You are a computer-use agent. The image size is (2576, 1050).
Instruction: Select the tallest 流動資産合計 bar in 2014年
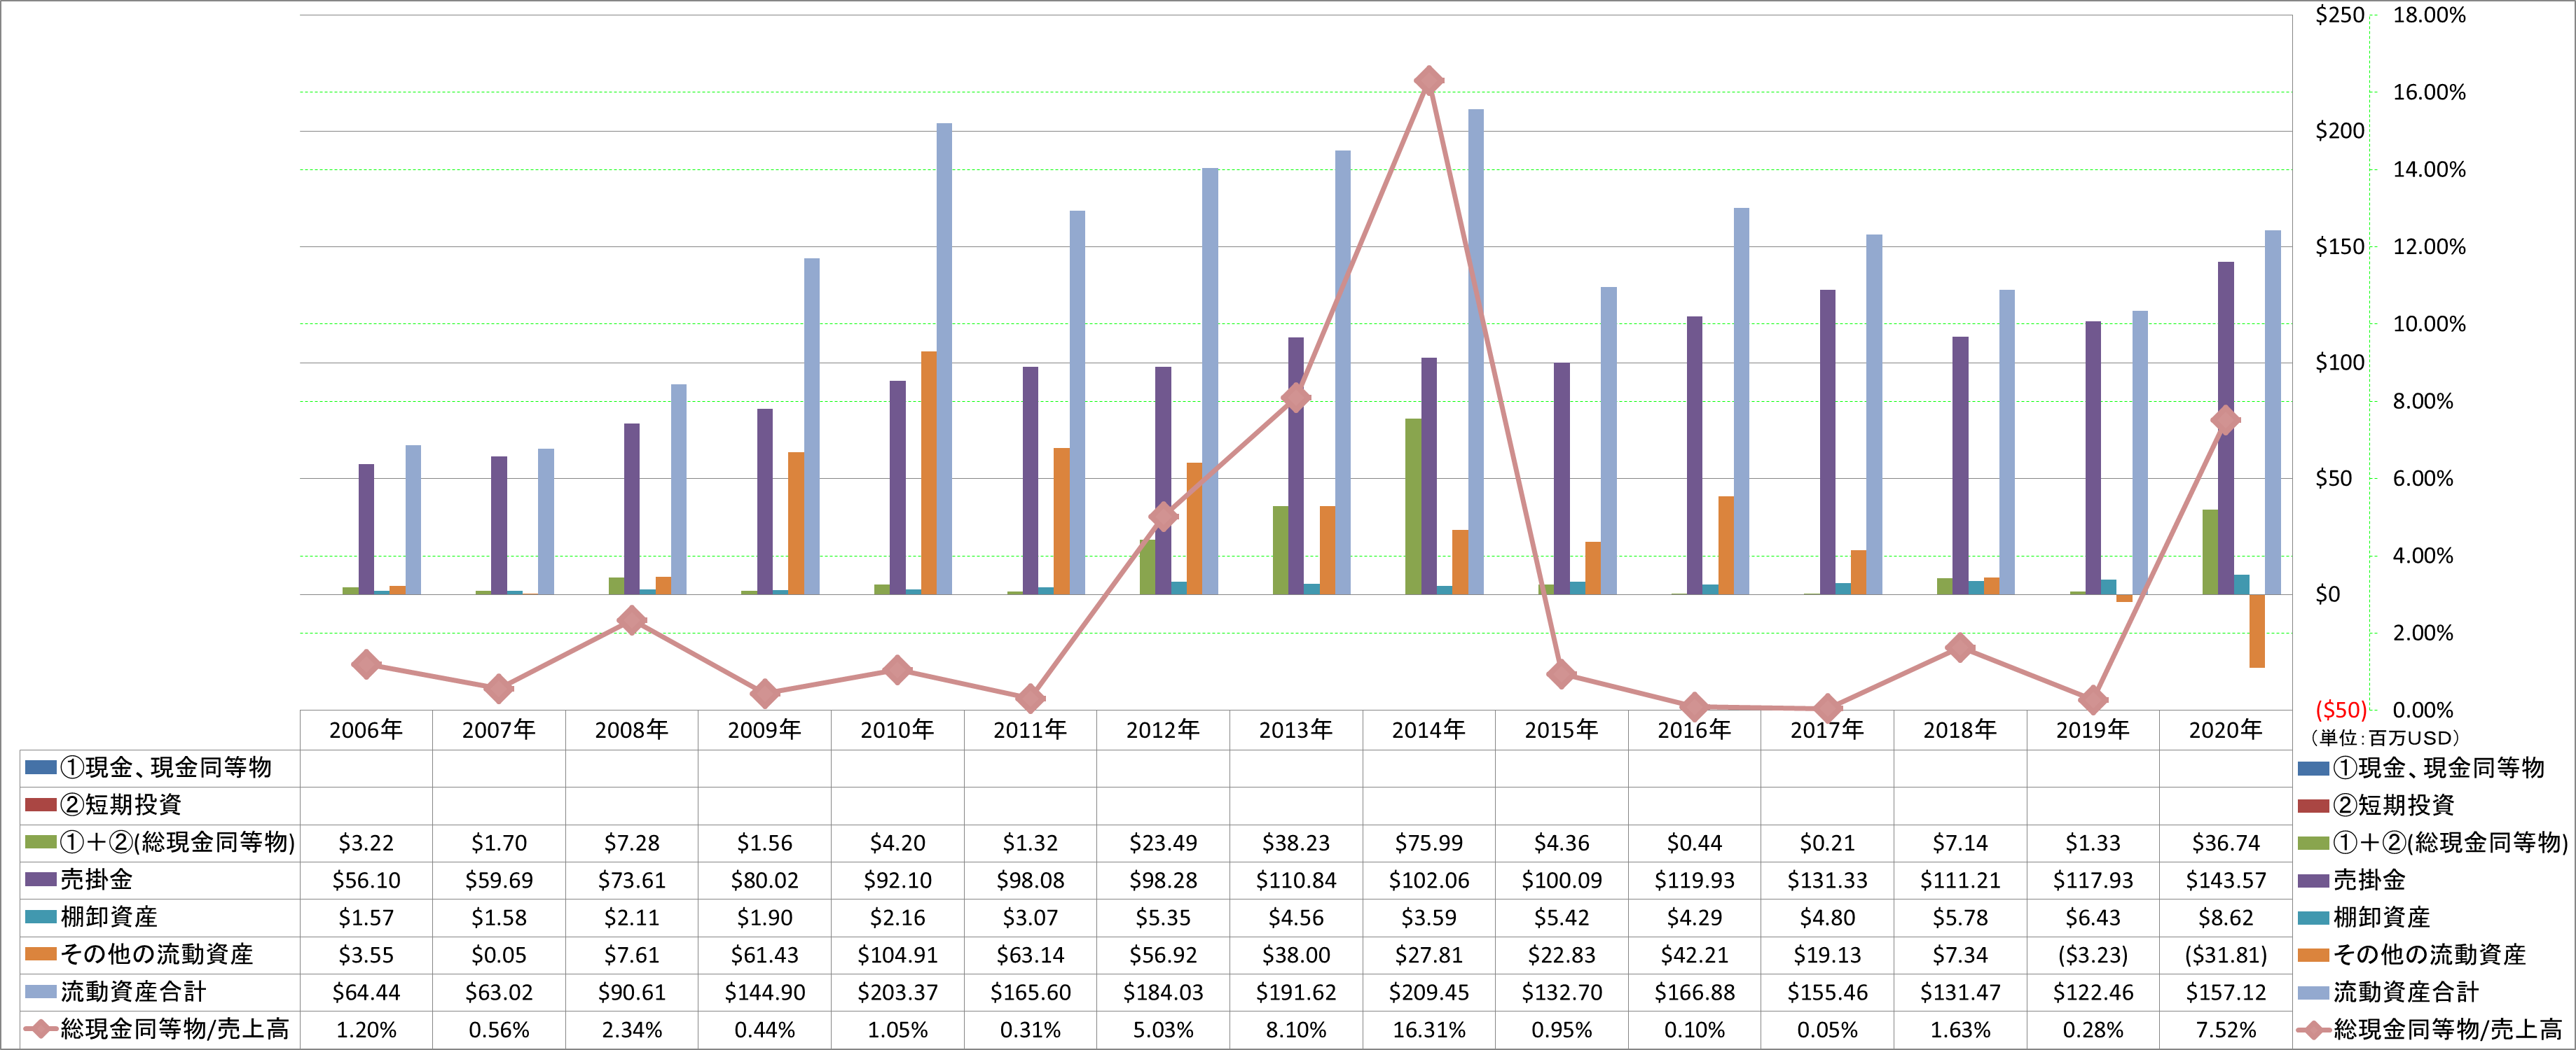tap(1475, 351)
